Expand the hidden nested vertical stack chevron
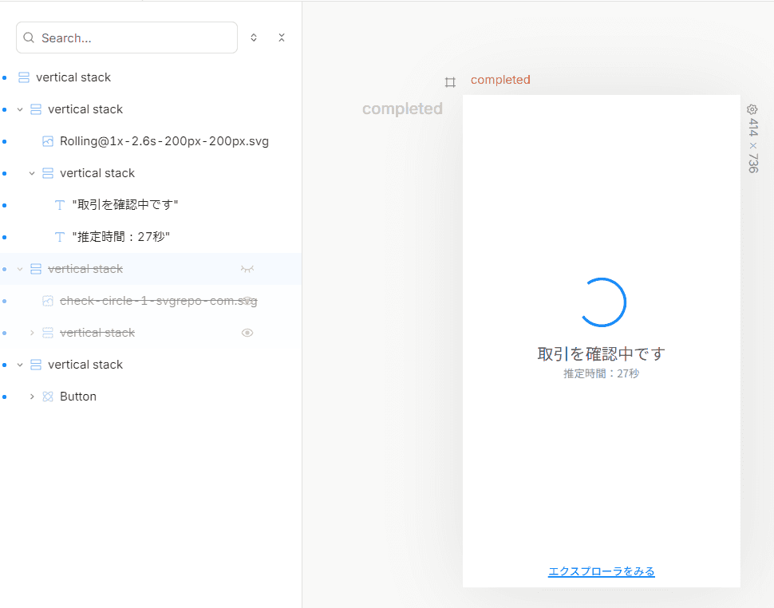The width and height of the screenshot is (774, 608). 32,333
